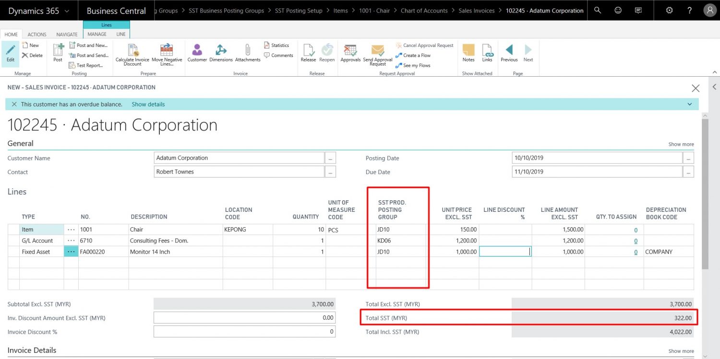
Task: Click Show more in Invoice Details
Action: coord(681,351)
